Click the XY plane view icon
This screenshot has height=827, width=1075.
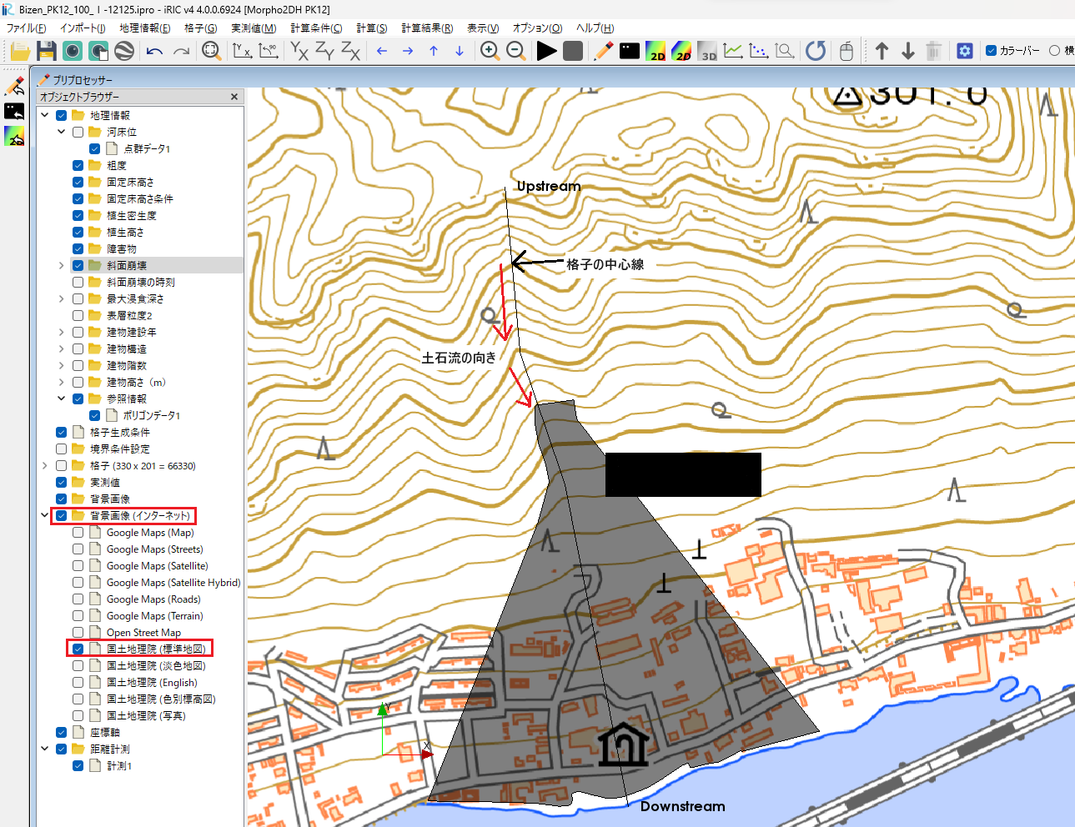tap(299, 51)
